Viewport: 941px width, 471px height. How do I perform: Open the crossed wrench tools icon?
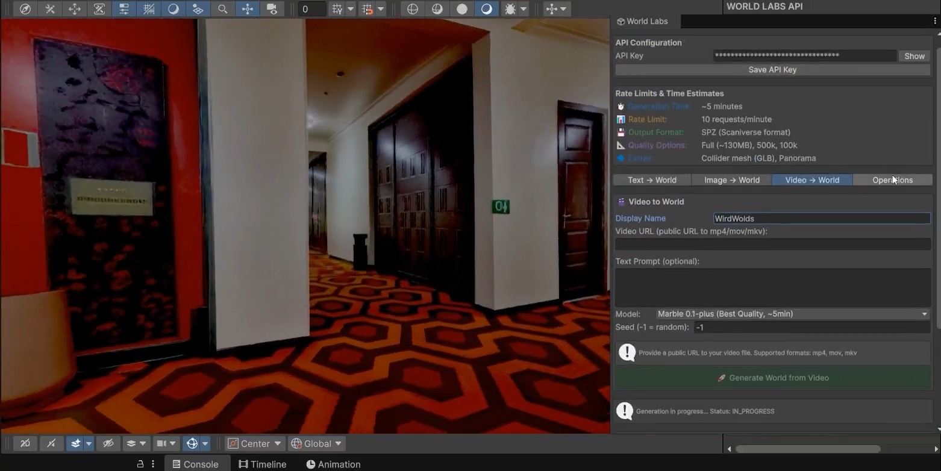click(x=50, y=9)
